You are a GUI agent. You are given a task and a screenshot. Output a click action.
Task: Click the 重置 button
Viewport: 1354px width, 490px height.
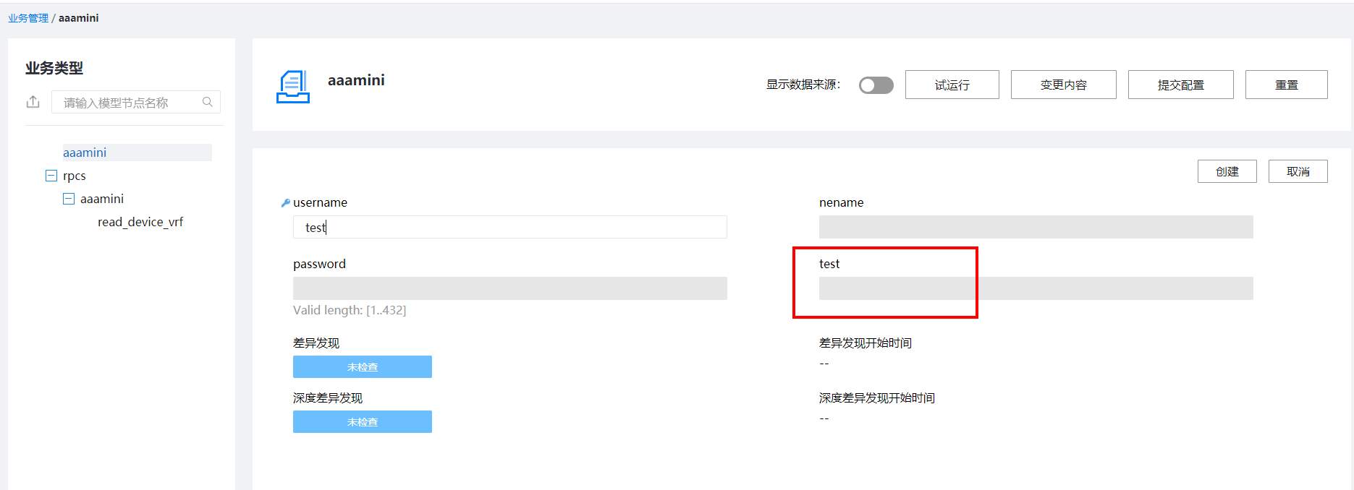click(x=1286, y=85)
